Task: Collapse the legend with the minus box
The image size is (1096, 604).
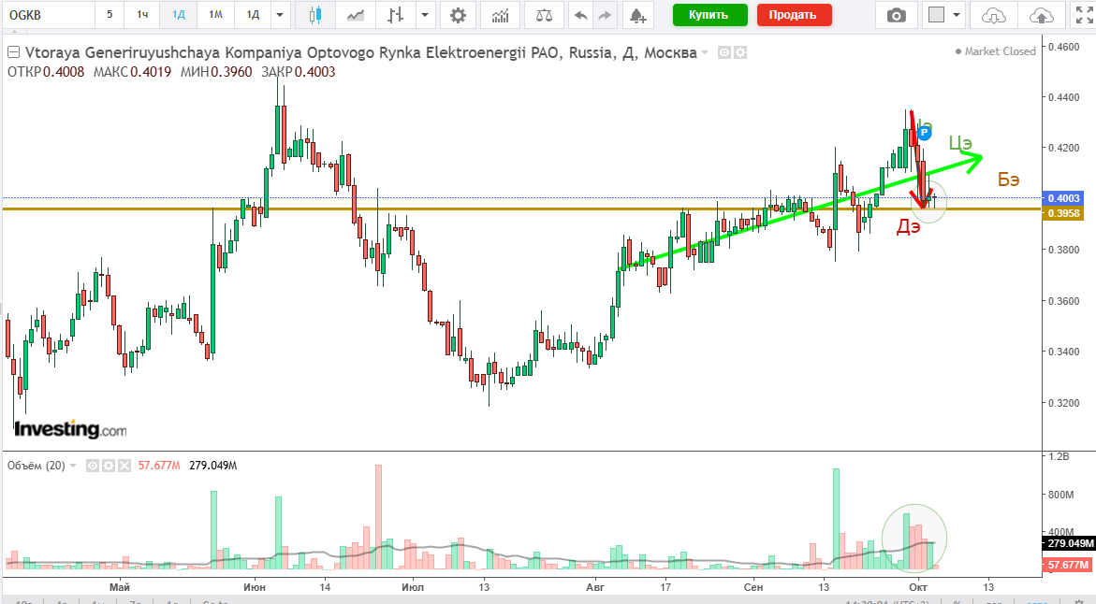Action: (x=13, y=52)
